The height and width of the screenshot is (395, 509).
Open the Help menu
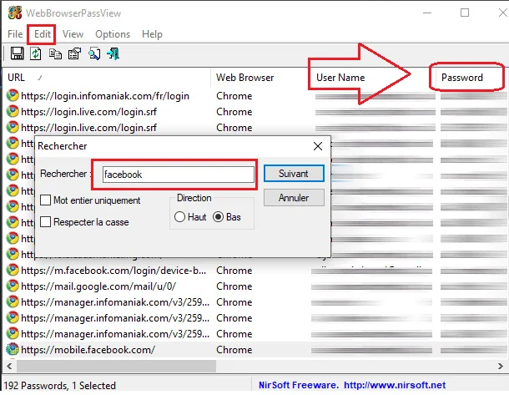pyautogui.click(x=152, y=34)
